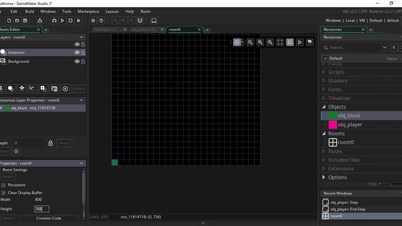Expand the Shaders resource folder
Viewport: 402px width, 226px height.
[x=324, y=81]
